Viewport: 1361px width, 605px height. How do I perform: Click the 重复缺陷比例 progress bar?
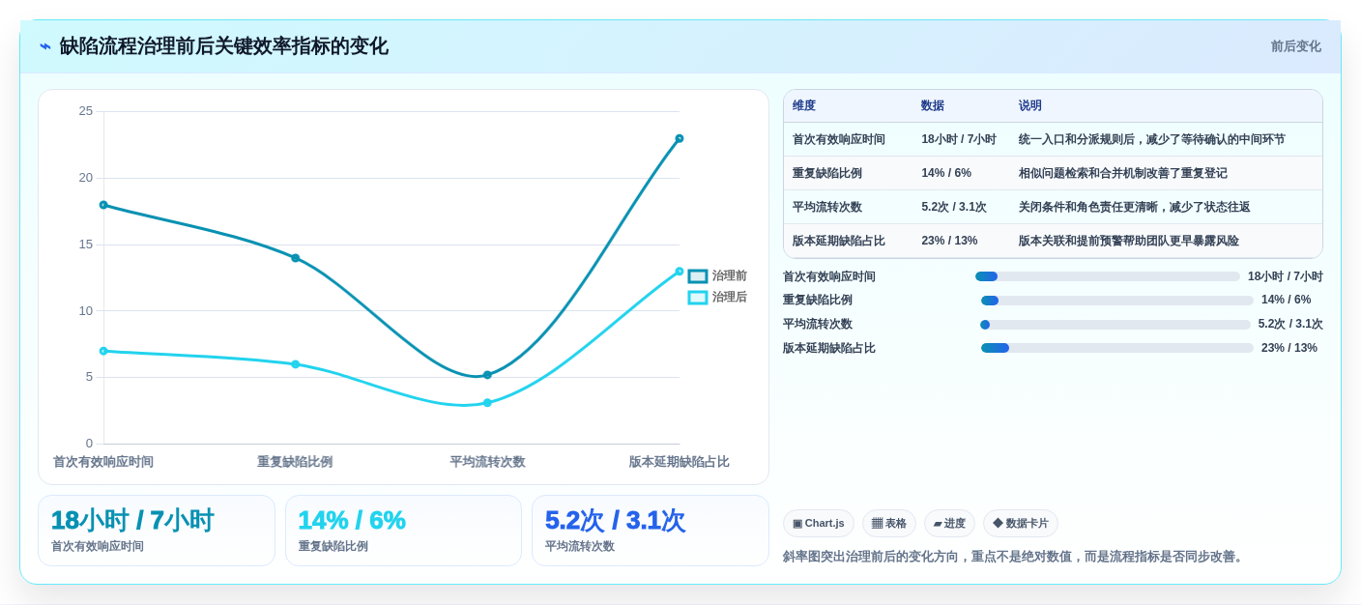1117,301
